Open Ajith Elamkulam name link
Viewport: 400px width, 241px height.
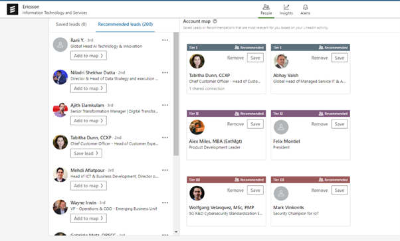87,105
